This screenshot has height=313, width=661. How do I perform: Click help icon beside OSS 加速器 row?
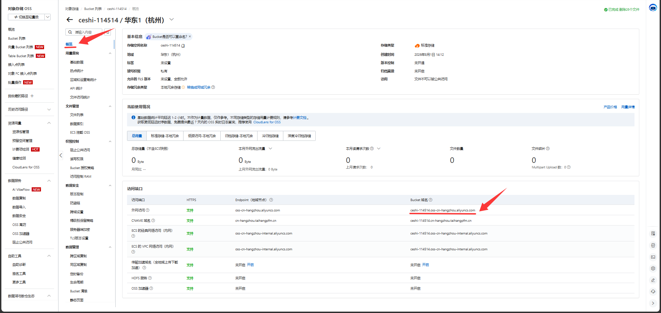click(x=151, y=289)
